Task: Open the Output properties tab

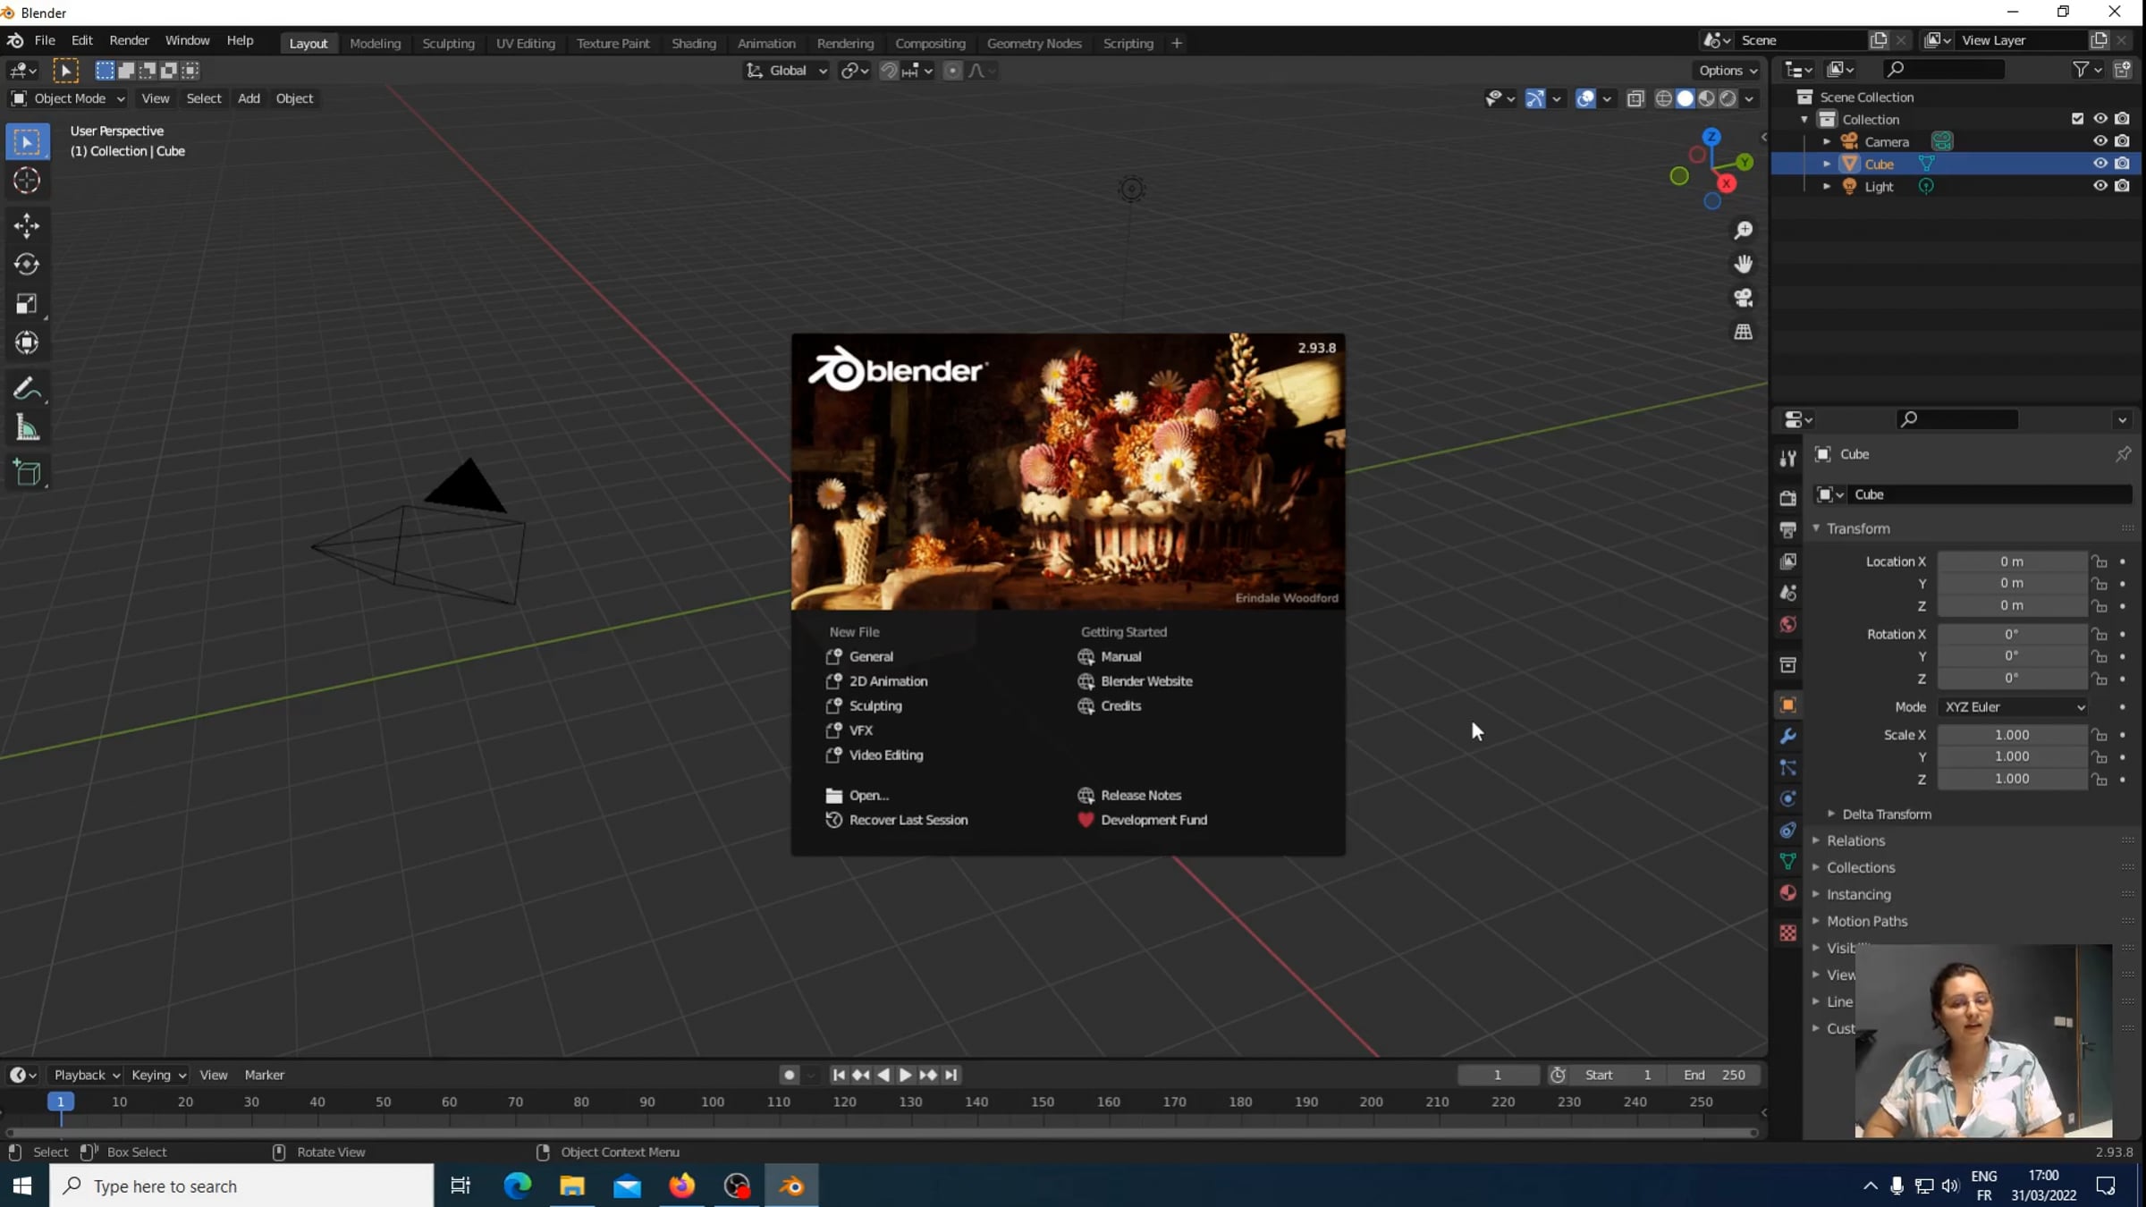Action: tap(1787, 529)
